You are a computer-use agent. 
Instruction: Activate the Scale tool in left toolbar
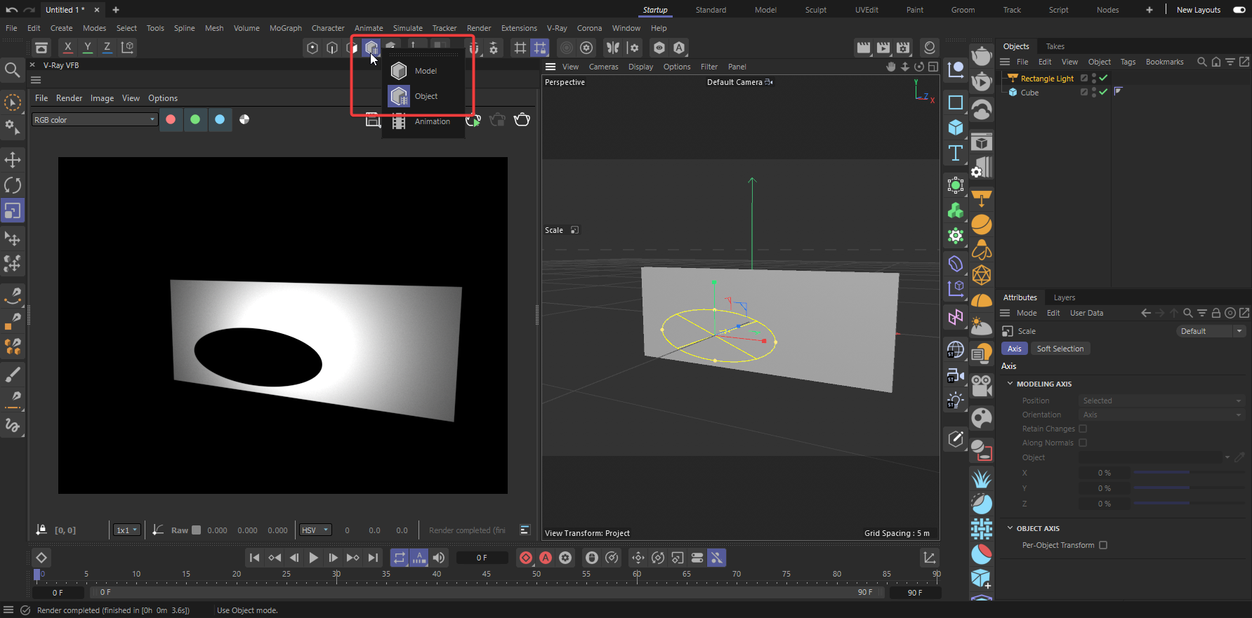pyautogui.click(x=13, y=210)
